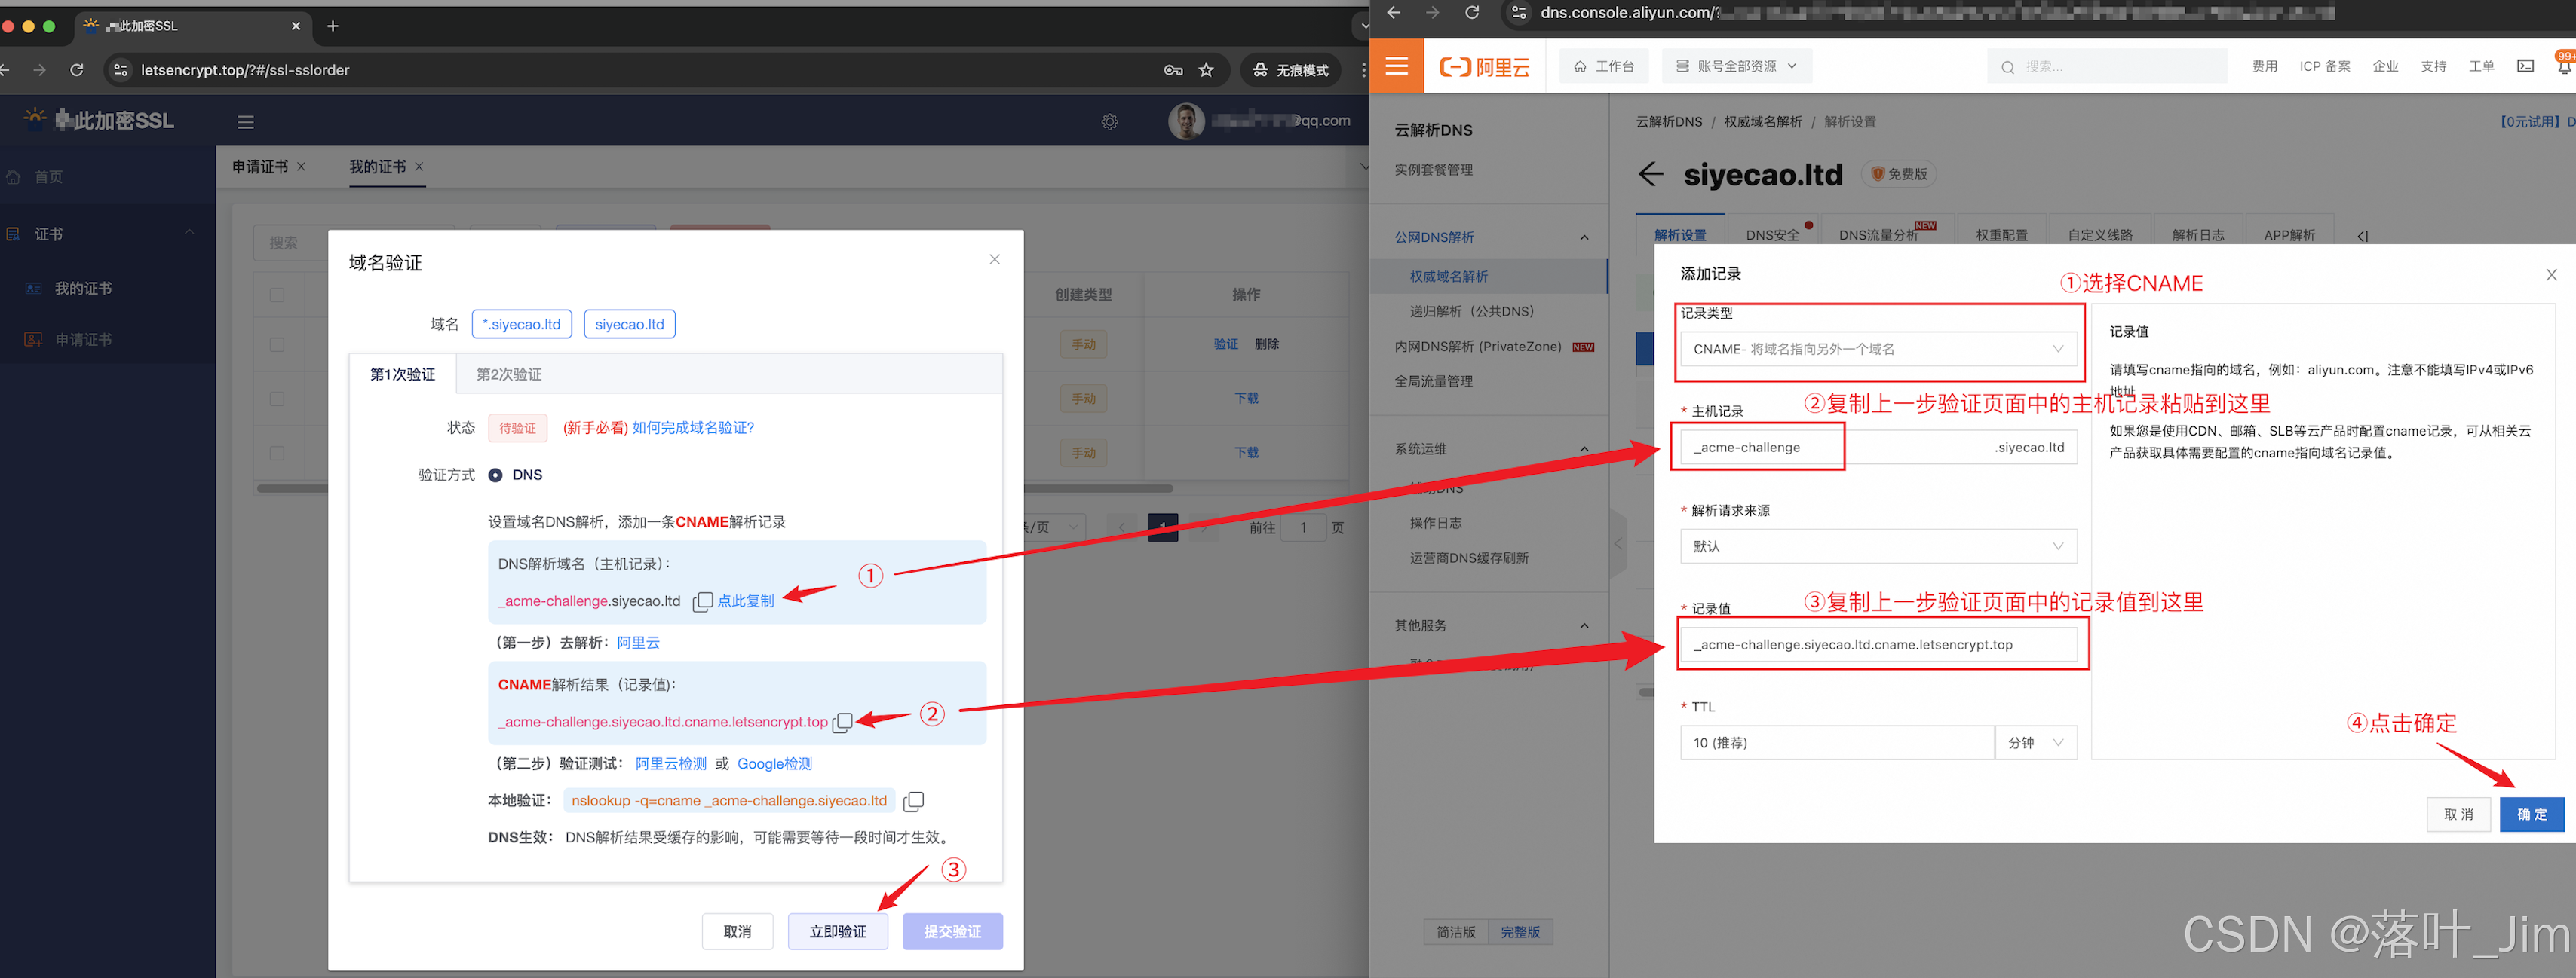
Task: Select the DNS verification method radio
Action: pos(495,475)
